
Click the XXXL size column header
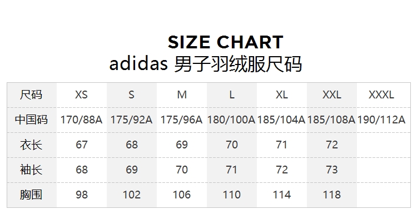[x=381, y=95]
